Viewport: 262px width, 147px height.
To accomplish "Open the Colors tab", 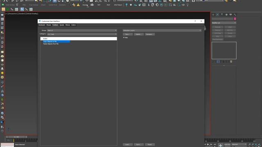I will (x=73, y=25).
